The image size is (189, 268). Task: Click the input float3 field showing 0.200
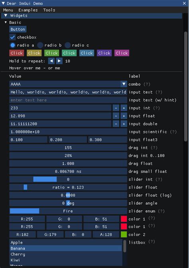(68, 140)
